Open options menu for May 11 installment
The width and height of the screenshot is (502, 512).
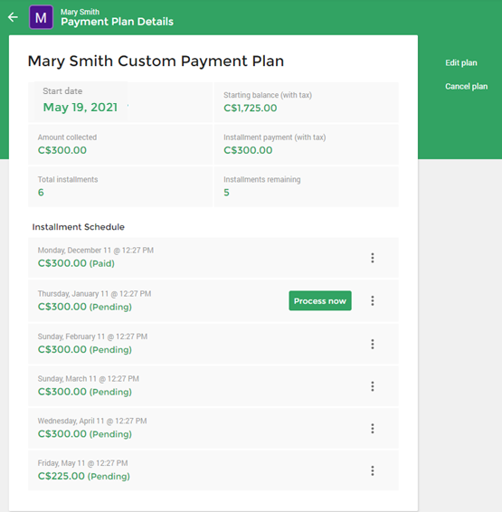[373, 470]
